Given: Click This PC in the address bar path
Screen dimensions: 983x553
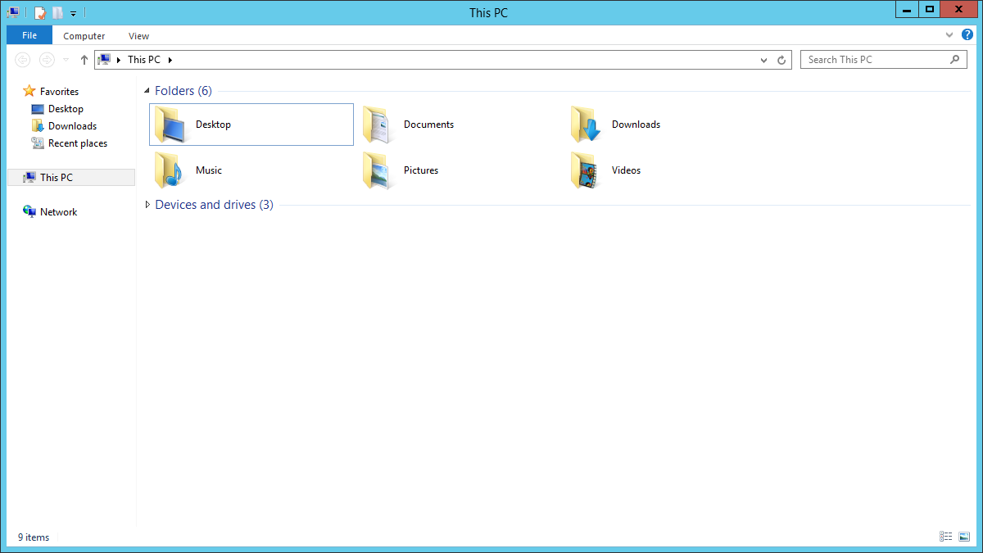Looking at the screenshot, I should tap(144, 60).
